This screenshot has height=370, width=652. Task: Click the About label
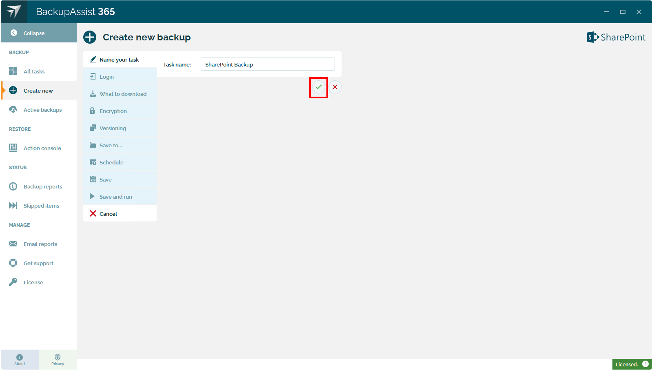20,364
